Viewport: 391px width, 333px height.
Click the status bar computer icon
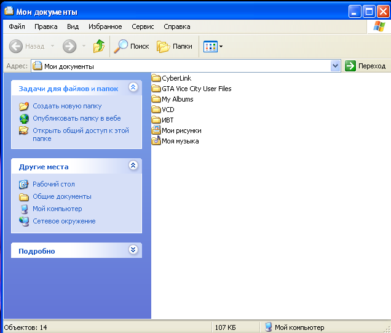[x=268, y=327]
